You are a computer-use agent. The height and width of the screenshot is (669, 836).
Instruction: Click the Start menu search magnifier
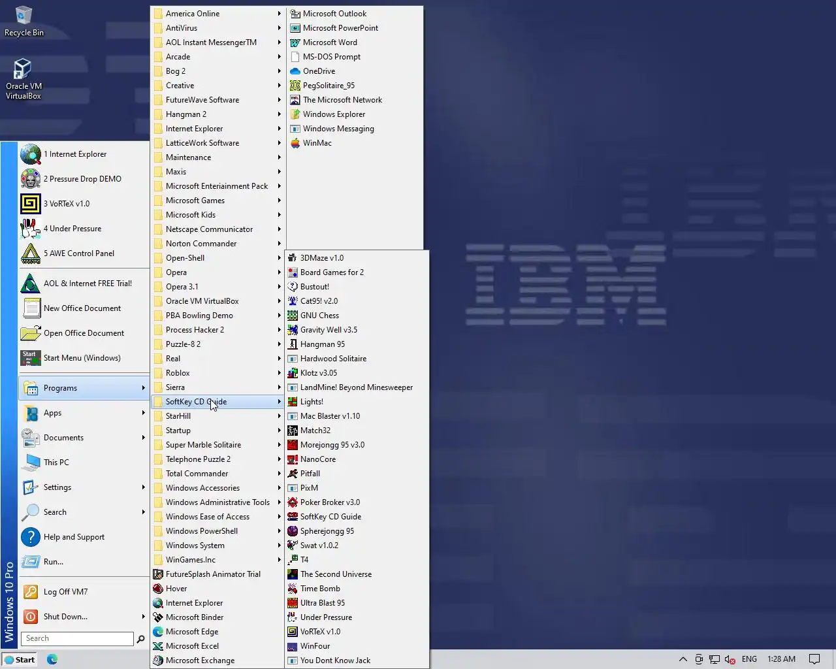(140, 639)
